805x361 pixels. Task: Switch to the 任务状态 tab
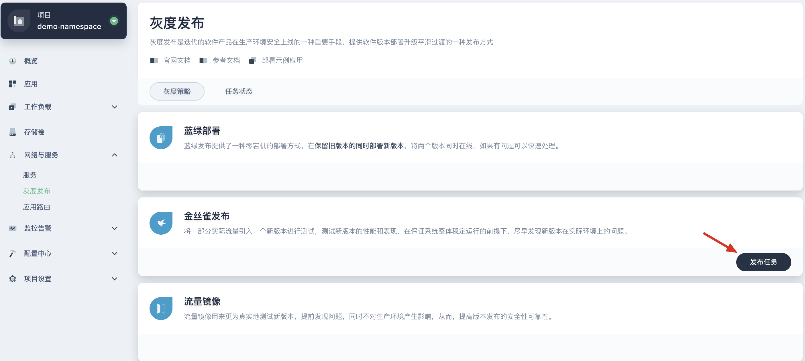[238, 91]
